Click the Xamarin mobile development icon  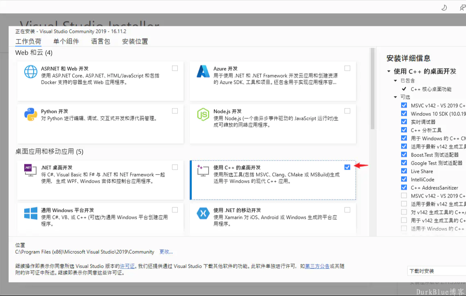(203, 213)
